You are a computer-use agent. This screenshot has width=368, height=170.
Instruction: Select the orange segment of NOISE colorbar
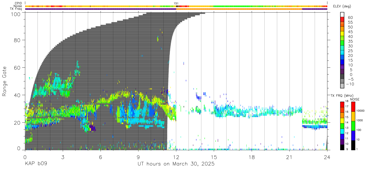(x=353, y=116)
